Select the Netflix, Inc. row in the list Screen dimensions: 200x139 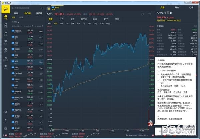click(x=27, y=98)
